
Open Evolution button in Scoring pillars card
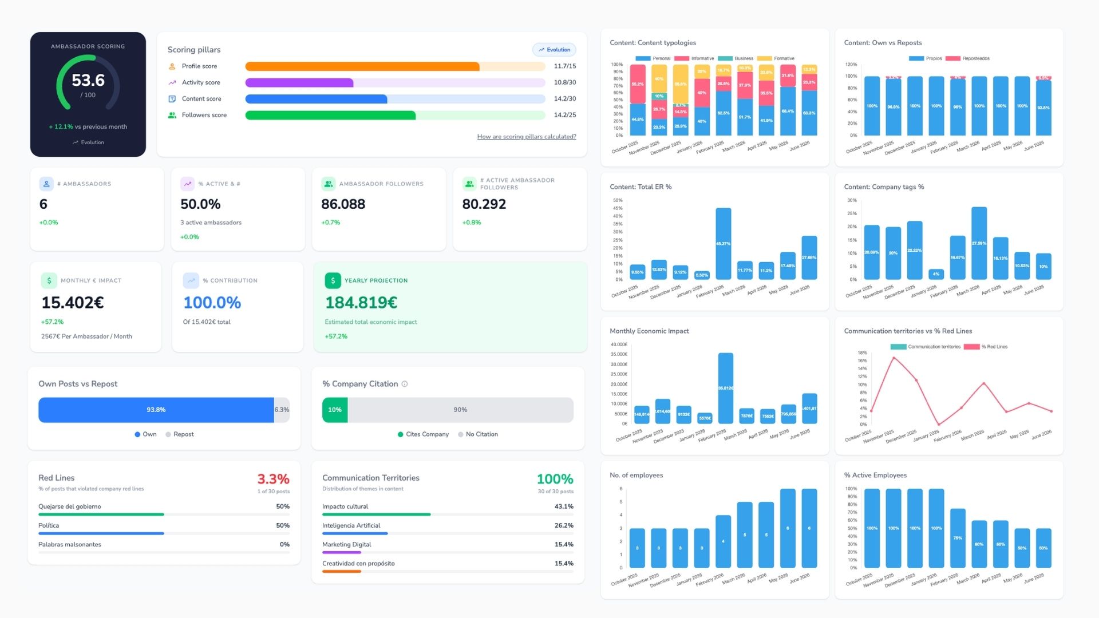pyautogui.click(x=554, y=50)
